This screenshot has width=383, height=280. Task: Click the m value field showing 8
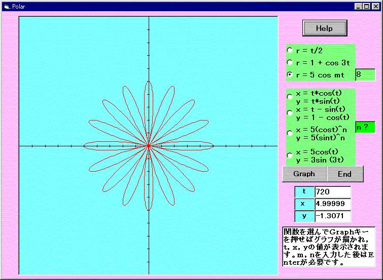(x=365, y=74)
